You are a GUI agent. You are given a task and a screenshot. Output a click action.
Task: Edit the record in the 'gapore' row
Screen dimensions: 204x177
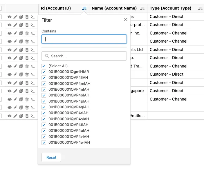pos(15,91)
